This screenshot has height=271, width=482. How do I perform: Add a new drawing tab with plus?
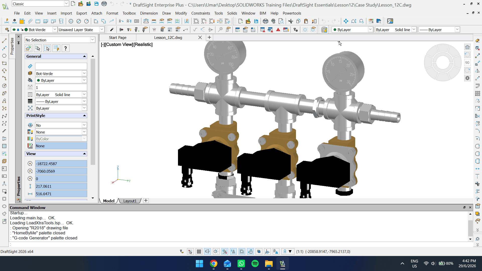(x=209, y=37)
